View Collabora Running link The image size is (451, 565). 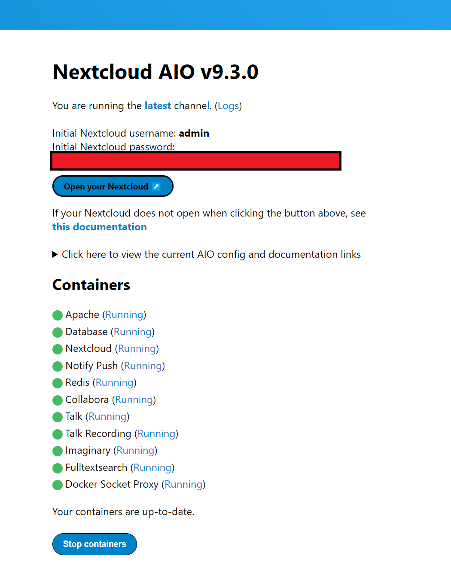coord(134,400)
